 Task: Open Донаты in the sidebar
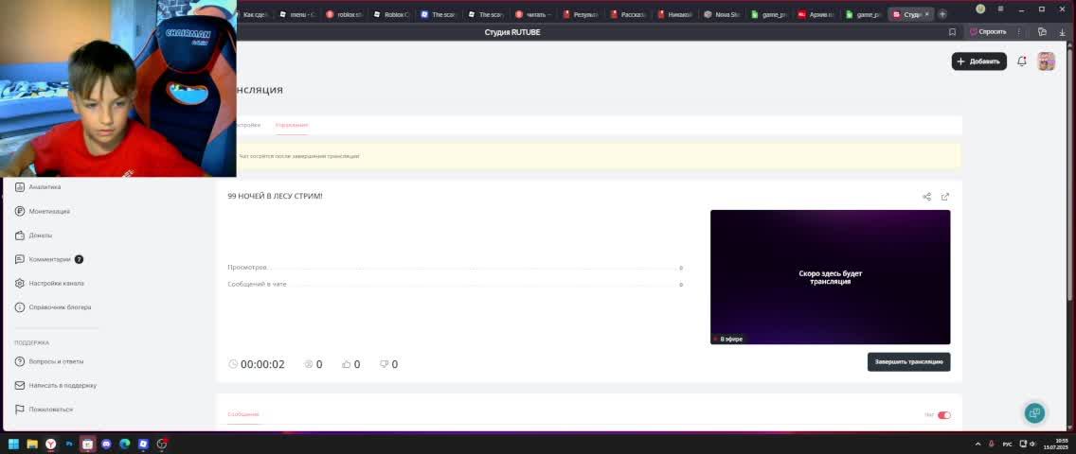pyautogui.click(x=41, y=236)
